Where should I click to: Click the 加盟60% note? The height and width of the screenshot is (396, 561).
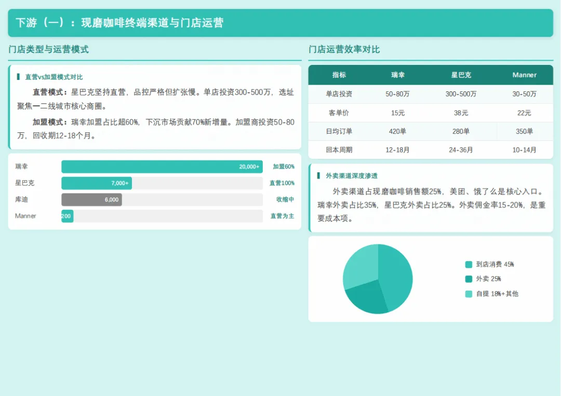coord(284,167)
